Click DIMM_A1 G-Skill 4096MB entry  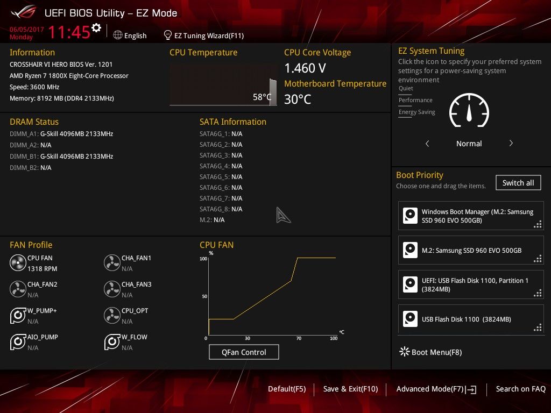[x=61, y=134]
